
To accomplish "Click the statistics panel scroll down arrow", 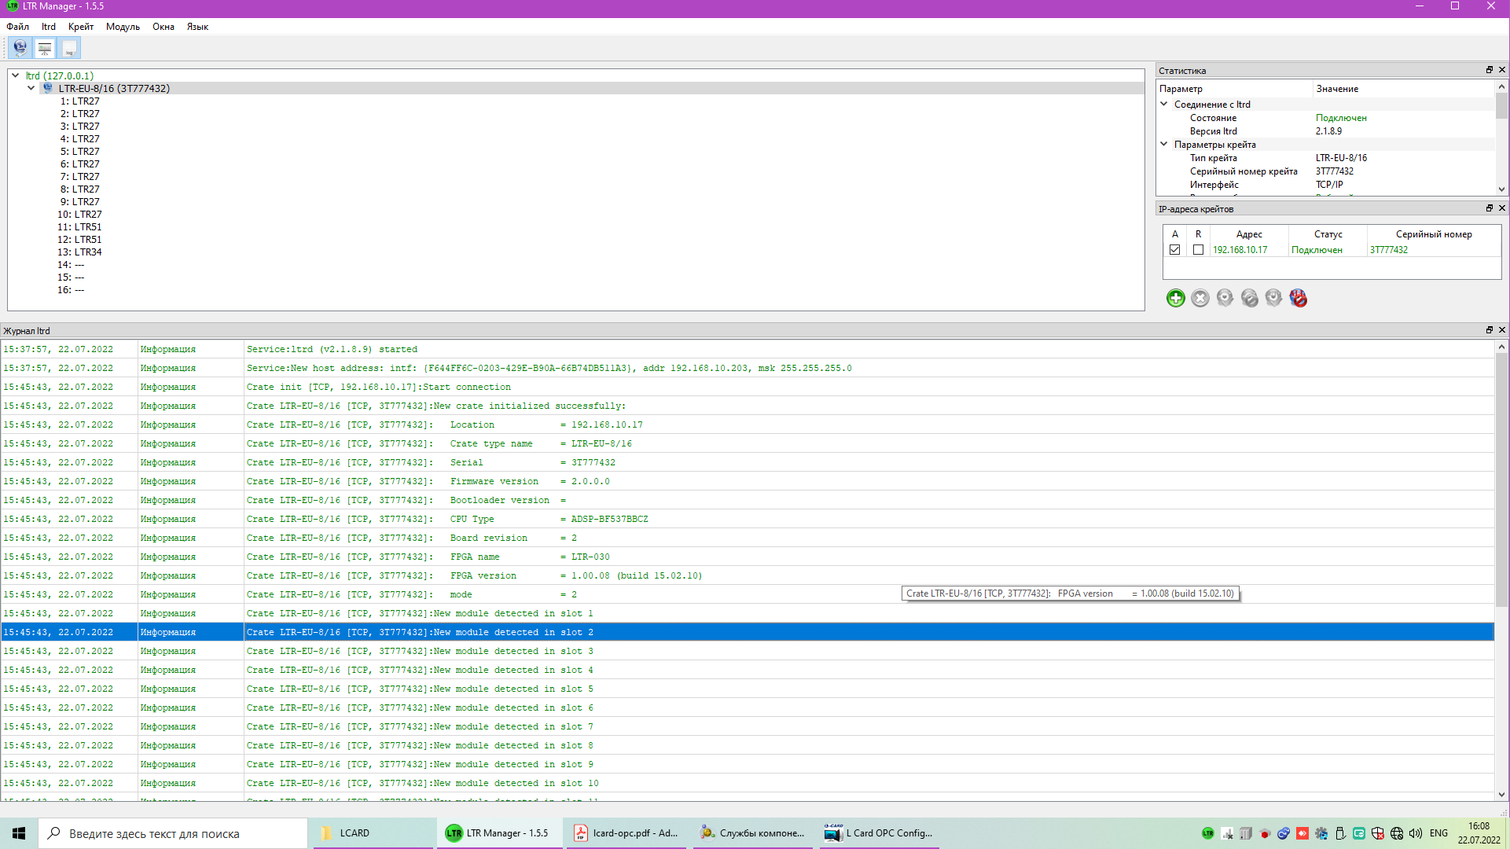I will [x=1501, y=189].
